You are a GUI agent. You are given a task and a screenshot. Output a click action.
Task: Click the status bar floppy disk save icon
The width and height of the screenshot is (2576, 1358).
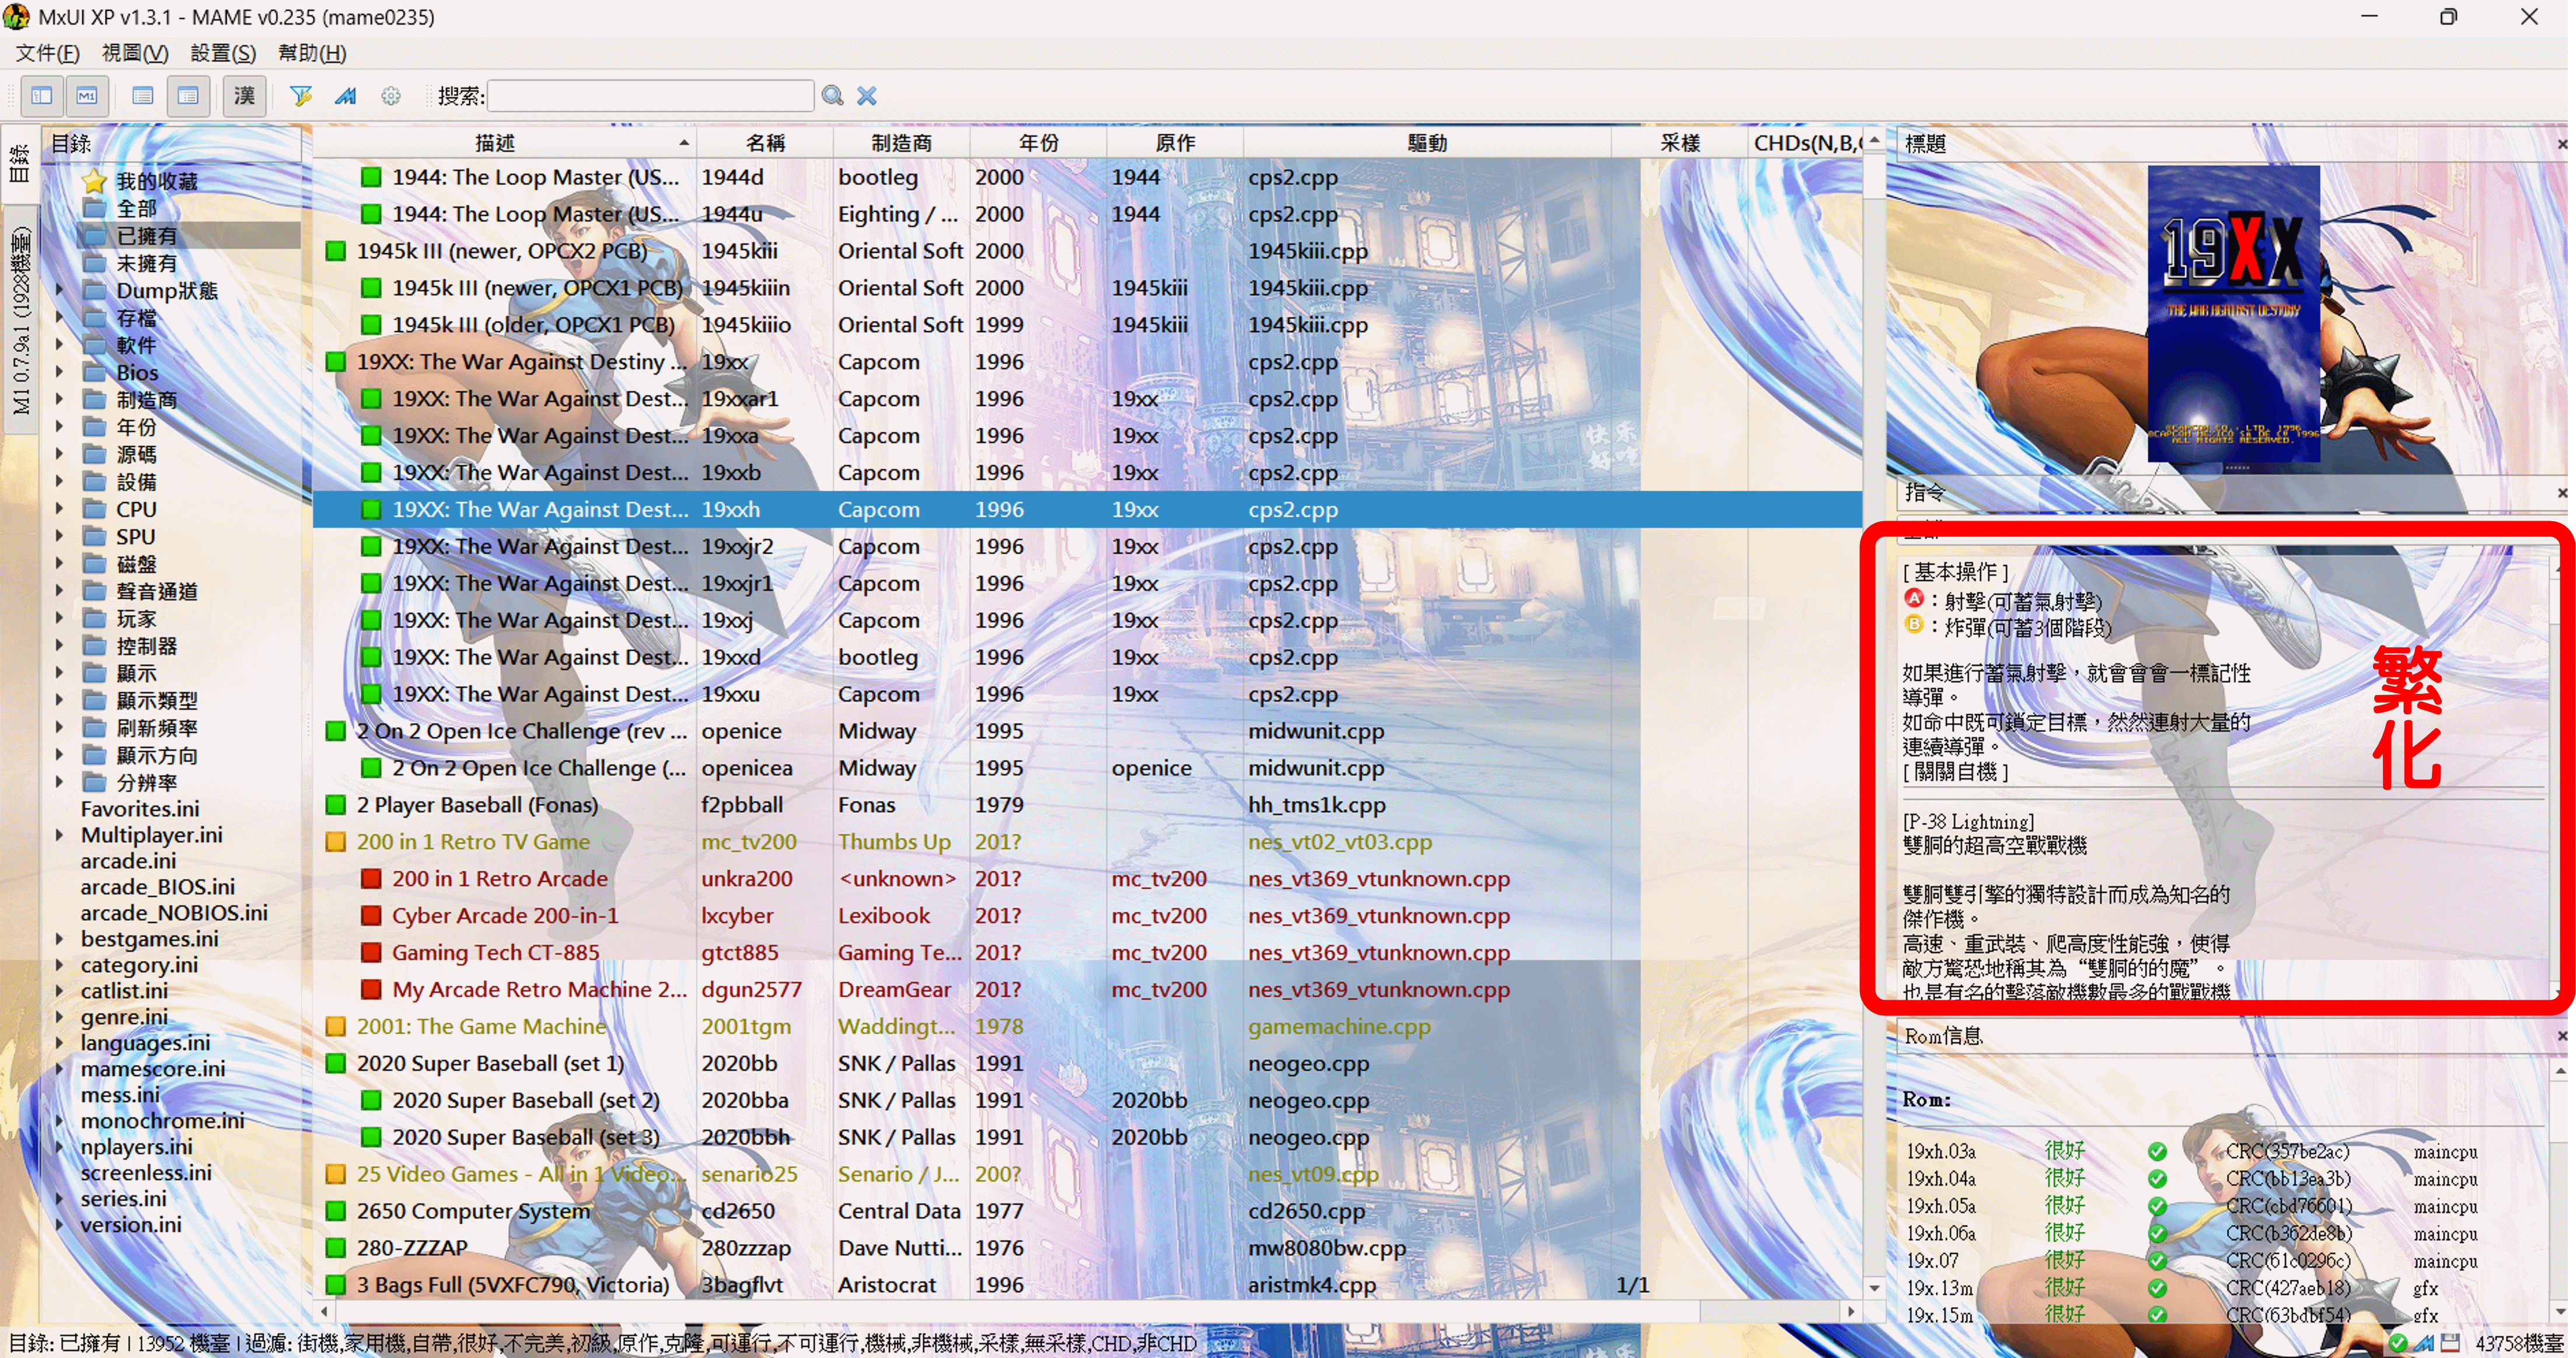point(2449,1343)
